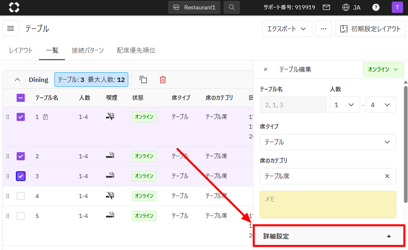
Task: Switch to the レイアウト tab
Action: click(21, 50)
